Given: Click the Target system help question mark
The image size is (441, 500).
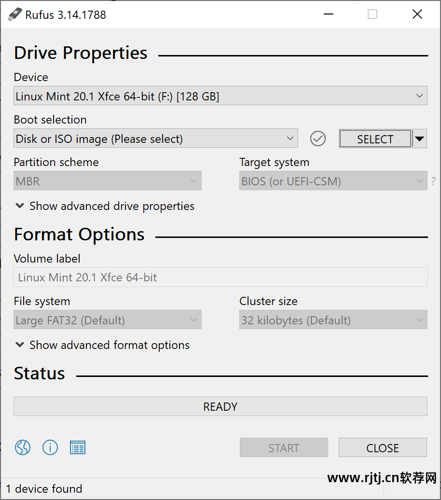Looking at the screenshot, I should coord(433,181).
